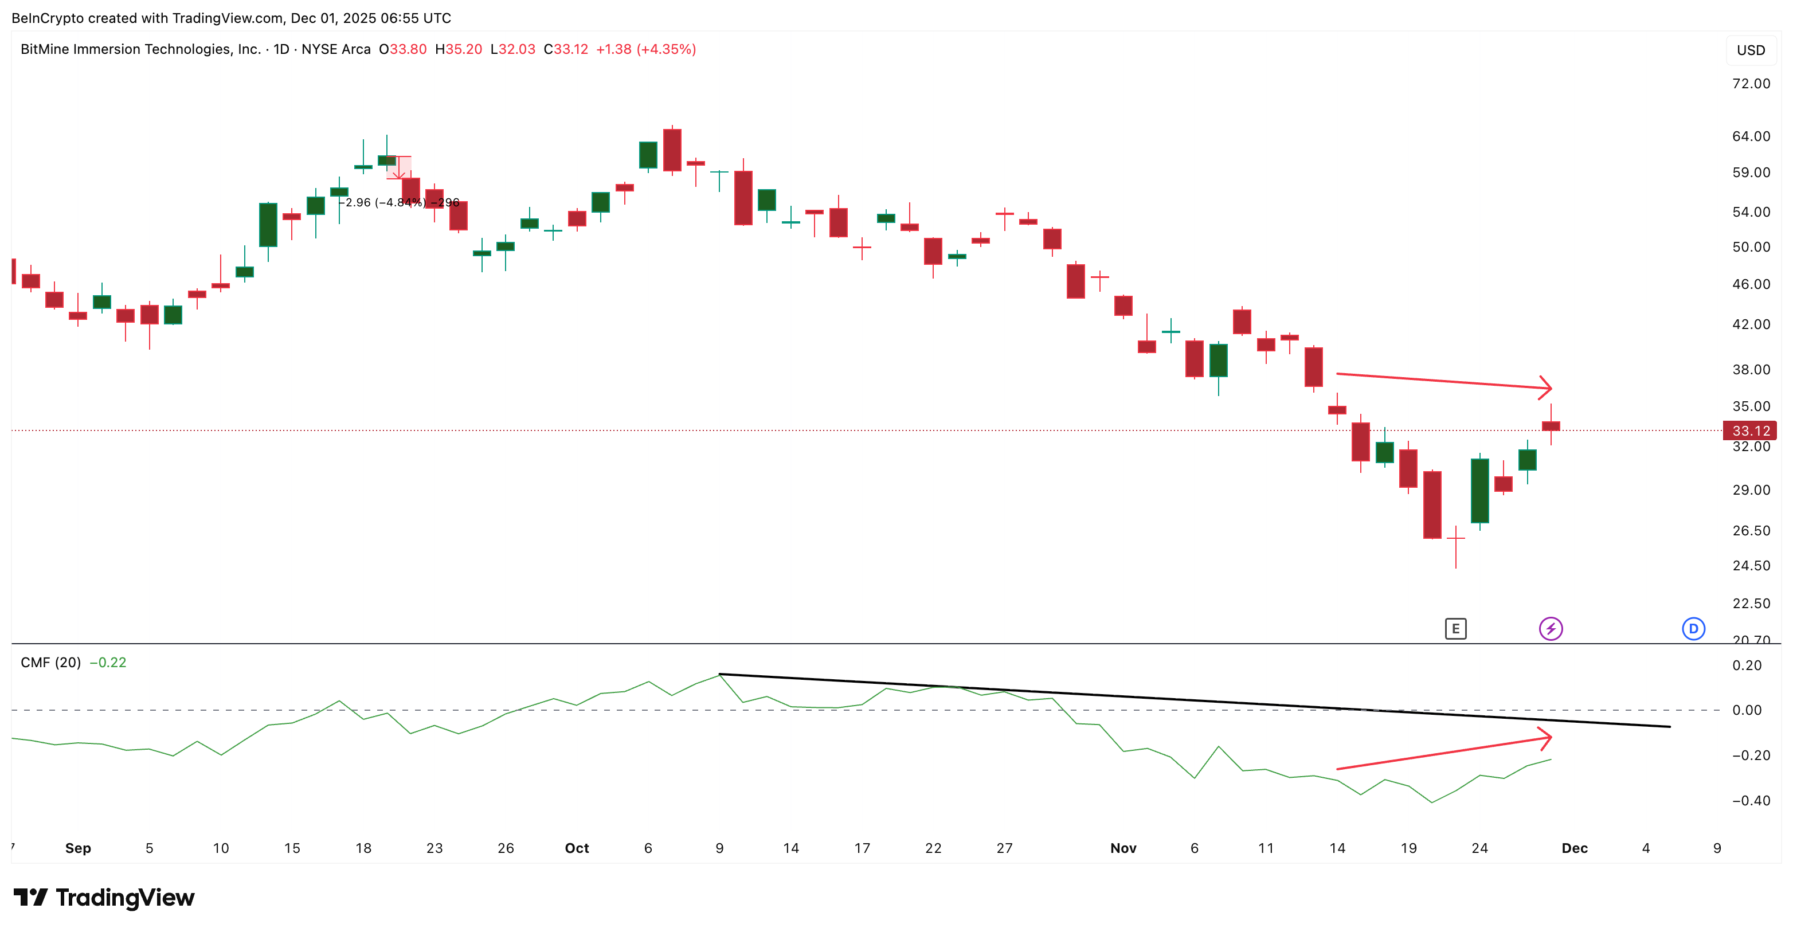This screenshot has width=1793, height=932.
Task: Click the BitMine Immersion Technologies symbol title
Action: (x=140, y=49)
